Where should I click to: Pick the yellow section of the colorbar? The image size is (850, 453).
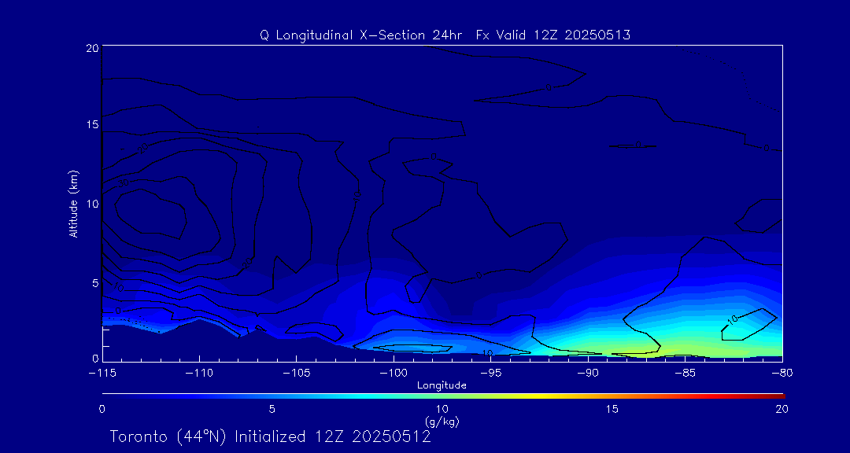tap(535, 395)
